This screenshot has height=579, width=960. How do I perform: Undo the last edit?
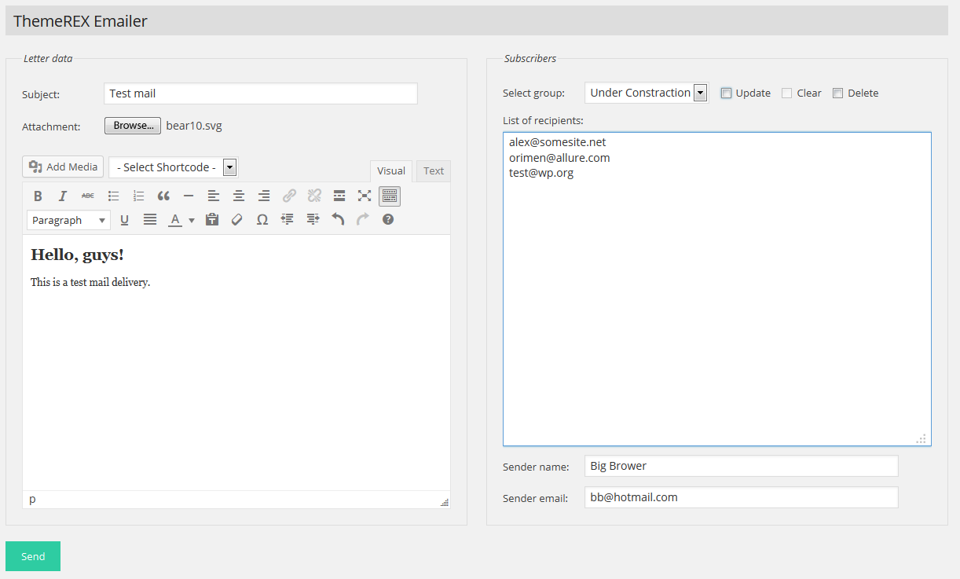338,220
